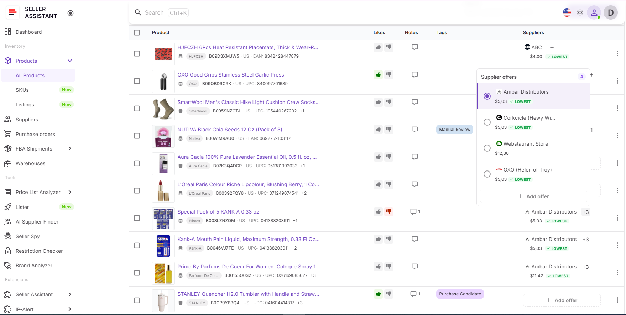The width and height of the screenshot is (626, 315).
Task: Dislike the SmartWool Socks product
Action: tap(389, 102)
